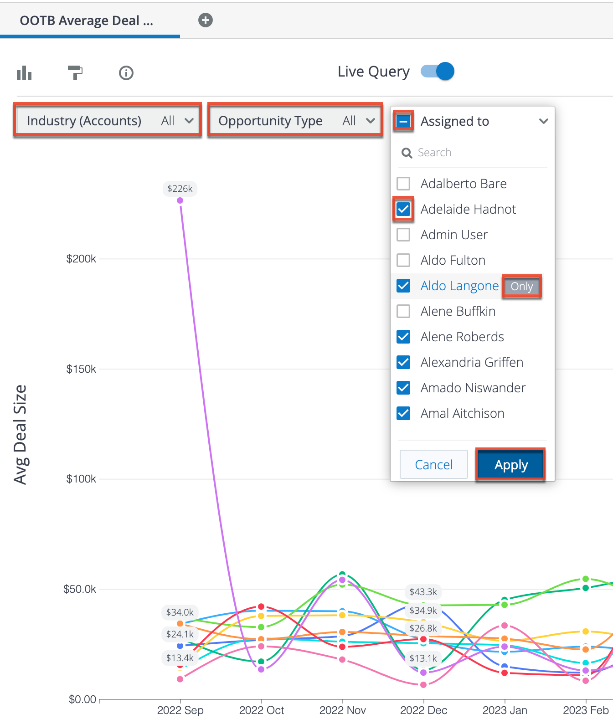This screenshot has width=613, height=719.
Task: Click the Assigned to select-all checkbox
Action: point(403,121)
